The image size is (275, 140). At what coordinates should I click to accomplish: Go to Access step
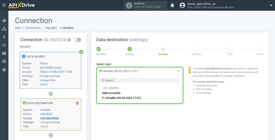pos(163,49)
